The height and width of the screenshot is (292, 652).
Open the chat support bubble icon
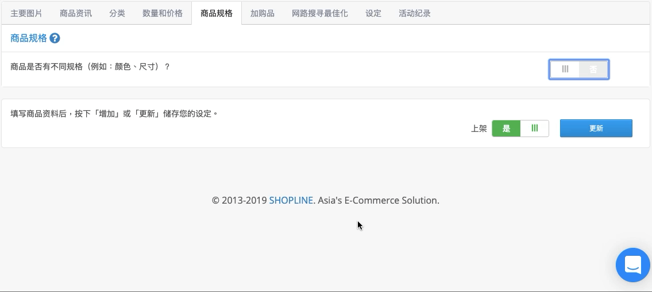pyautogui.click(x=633, y=265)
